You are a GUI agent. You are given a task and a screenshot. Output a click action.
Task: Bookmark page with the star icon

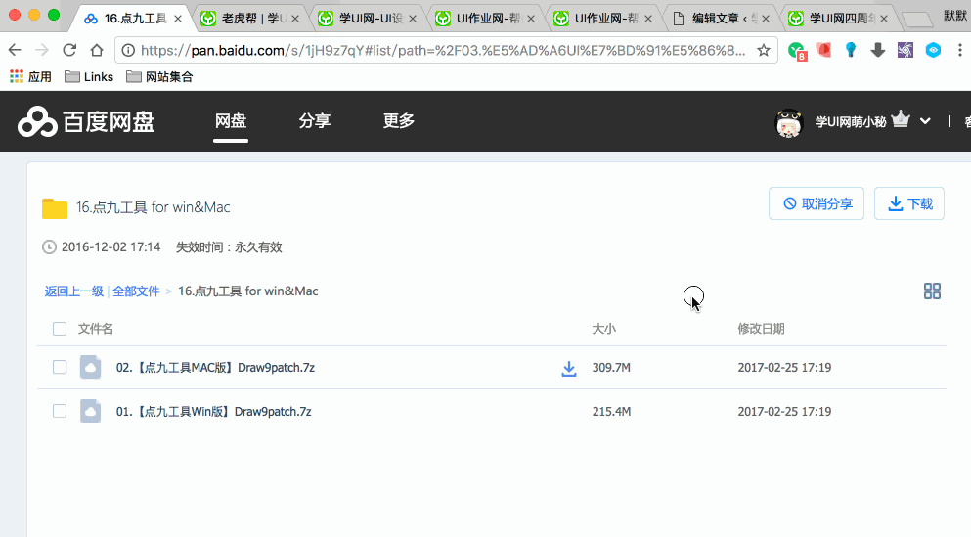(x=764, y=50)
